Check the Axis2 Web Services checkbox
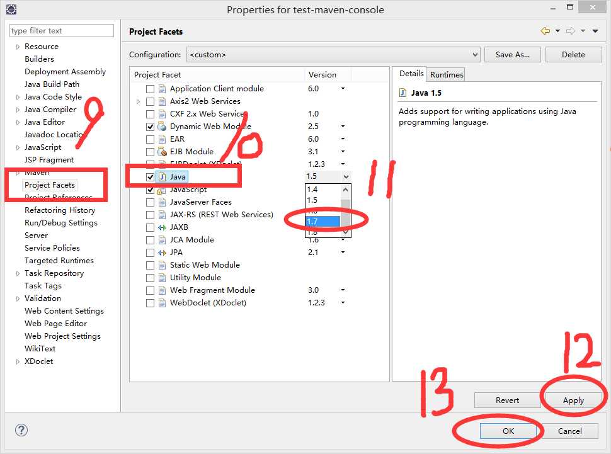Viewport: 611px width, 454px height. [x=150, y=102]
